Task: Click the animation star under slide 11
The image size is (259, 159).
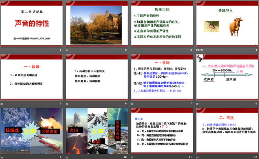Action: tap(132, 157)
